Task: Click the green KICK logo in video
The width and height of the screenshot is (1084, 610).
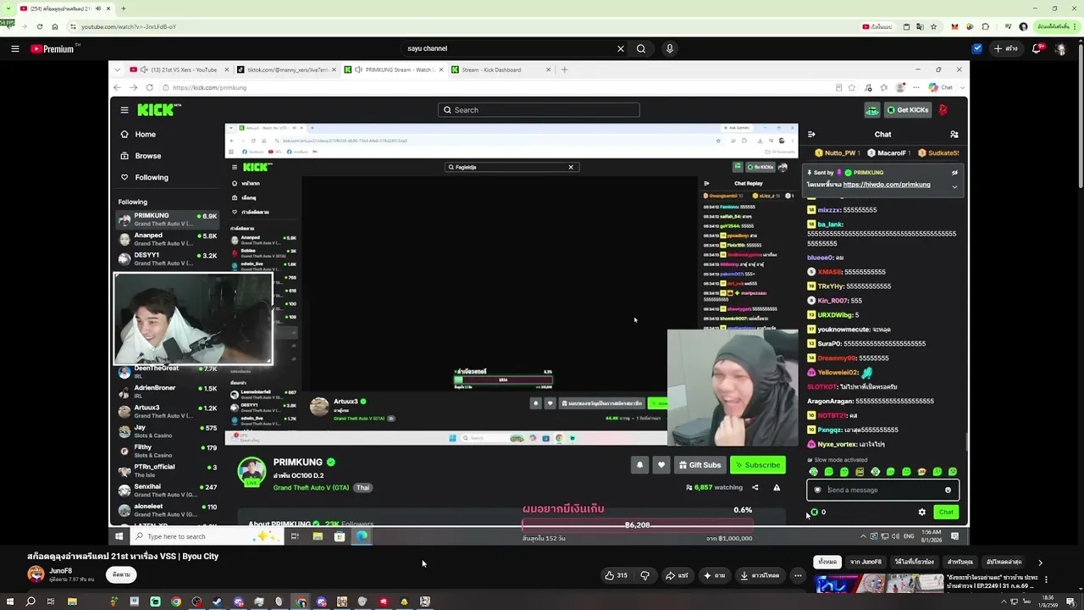Action: pyautogui.click(x=157, y=109)
